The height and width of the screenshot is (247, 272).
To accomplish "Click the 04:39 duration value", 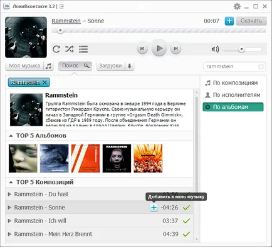I will [170, 234].
